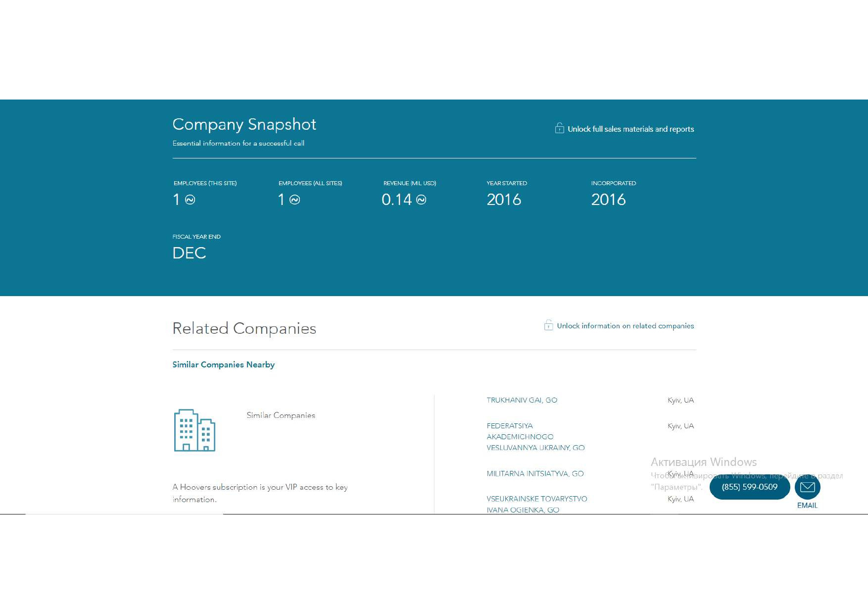Click the estimate icon next to Employees (This Site)
This screenshot has width=868, height=614.
[190, 200]
